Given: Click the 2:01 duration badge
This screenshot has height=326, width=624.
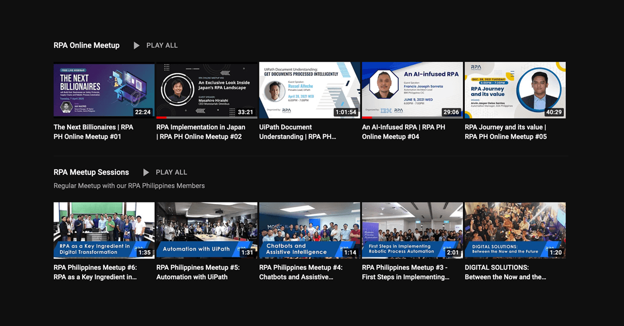Looking at the screenshot, I should [x=452, y=253].
